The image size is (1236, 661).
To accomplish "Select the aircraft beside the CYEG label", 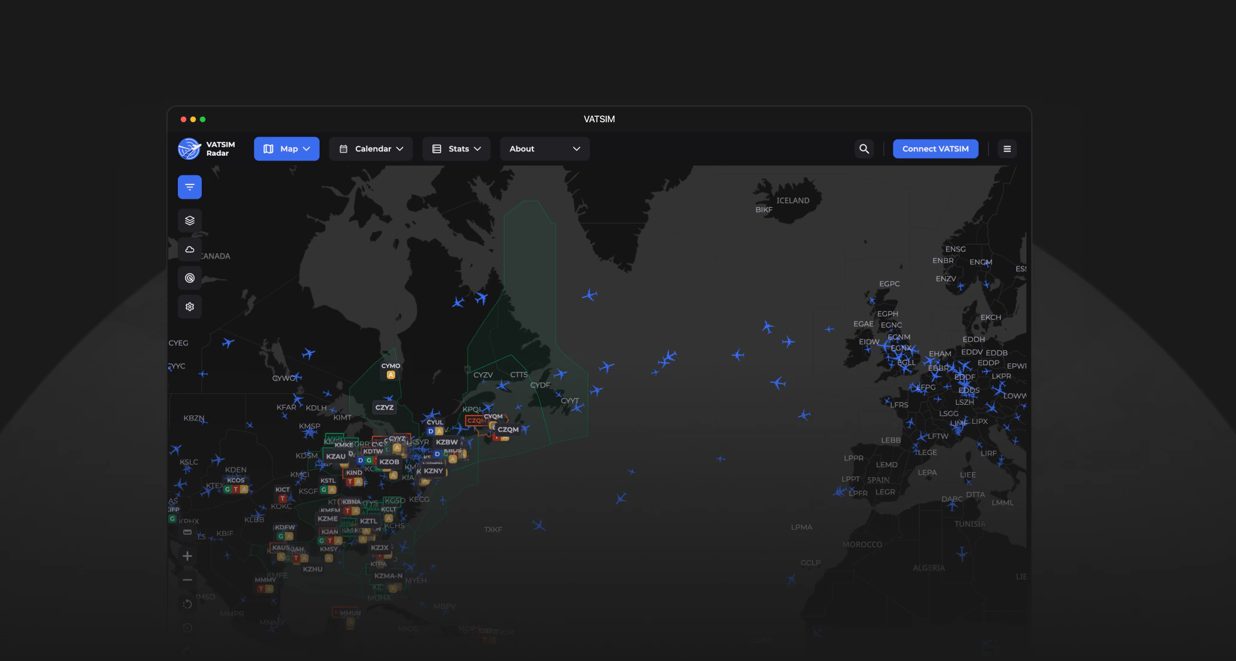I will click(228, 342).
